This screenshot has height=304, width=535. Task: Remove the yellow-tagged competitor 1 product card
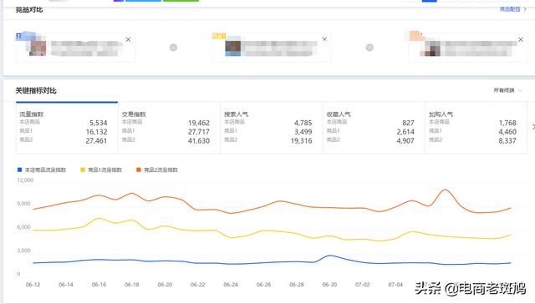click(324, 39)
